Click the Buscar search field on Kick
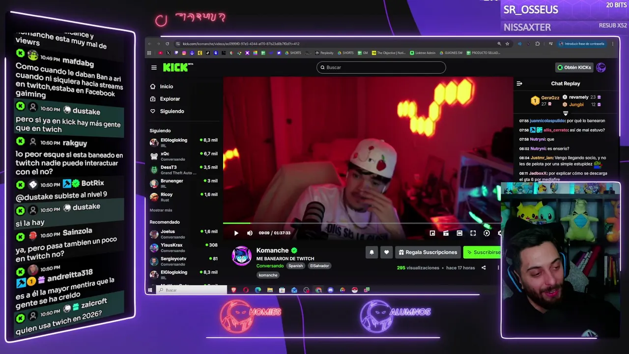This screenshot has height=354, width=629. 381,67
